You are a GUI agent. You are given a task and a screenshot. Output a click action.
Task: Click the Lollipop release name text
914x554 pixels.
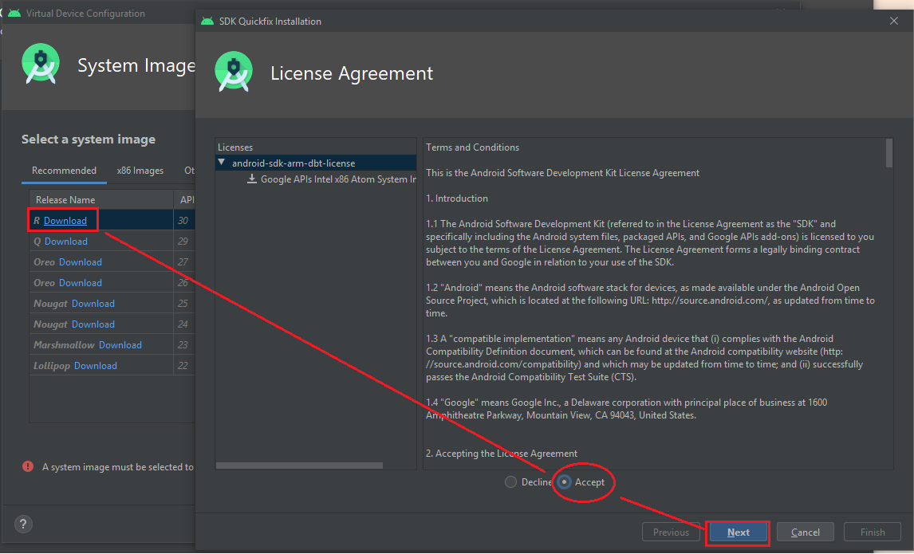(x=52, y=366)
